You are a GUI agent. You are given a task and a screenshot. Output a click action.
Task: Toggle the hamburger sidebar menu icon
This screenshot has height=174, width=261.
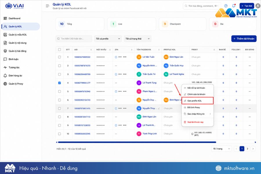click(x=48, y=6)
